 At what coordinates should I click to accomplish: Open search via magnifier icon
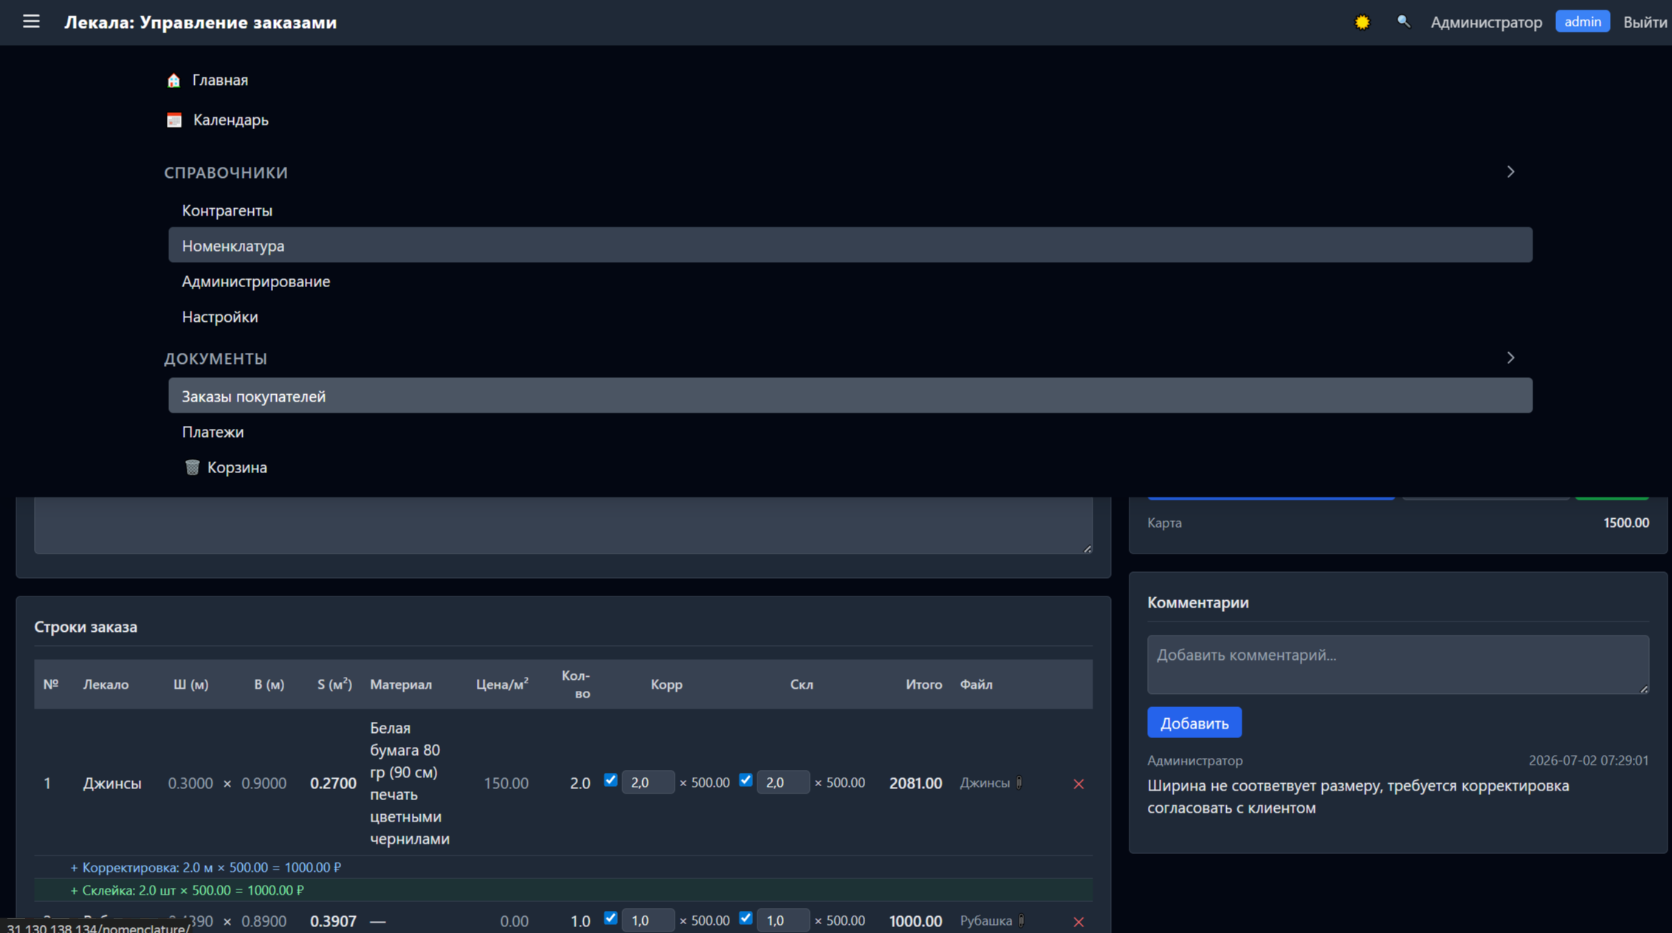click(x=1403, y=22)
